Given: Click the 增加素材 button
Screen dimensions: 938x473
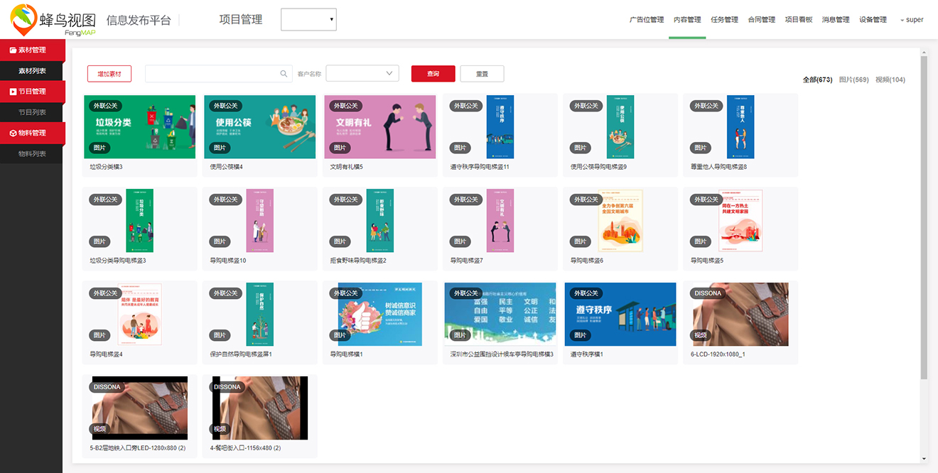Looking at the screenshot, I should (x=109, y=74).
